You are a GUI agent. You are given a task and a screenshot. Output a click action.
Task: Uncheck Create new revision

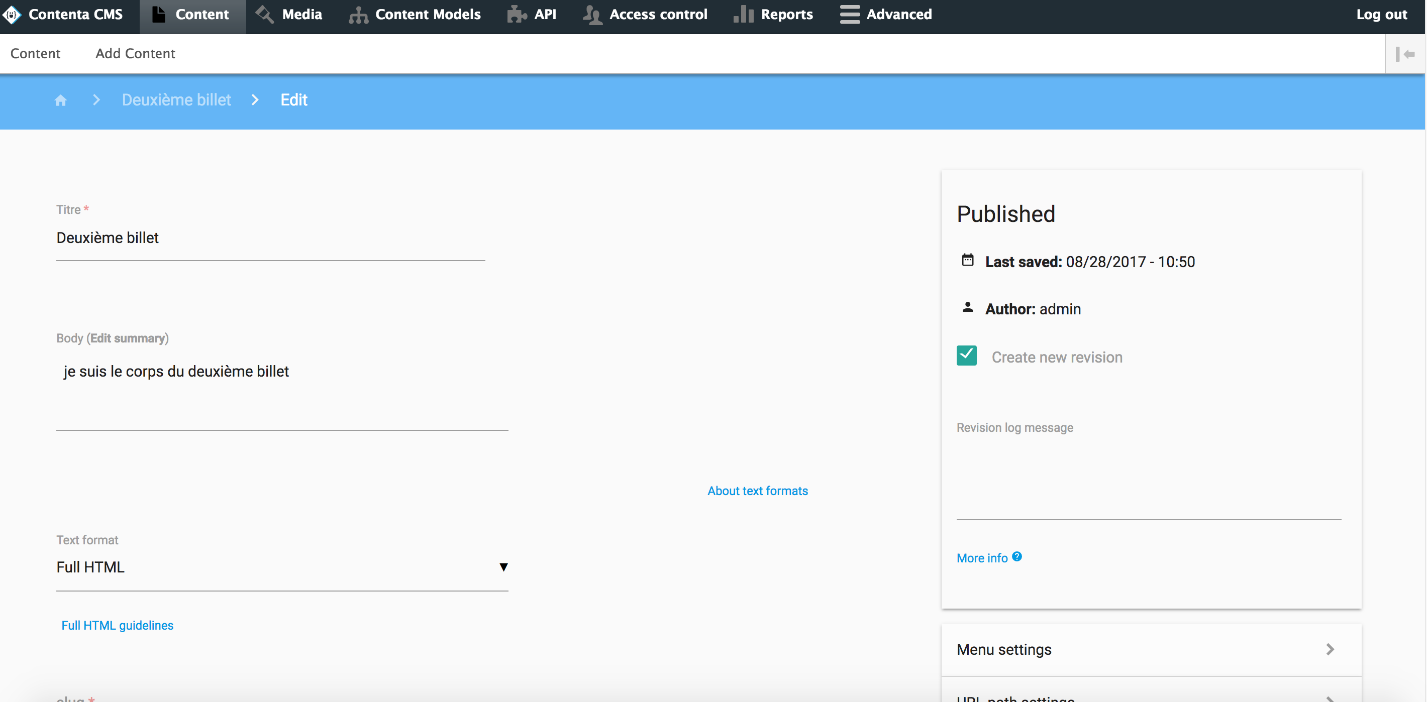coord(966,356)
